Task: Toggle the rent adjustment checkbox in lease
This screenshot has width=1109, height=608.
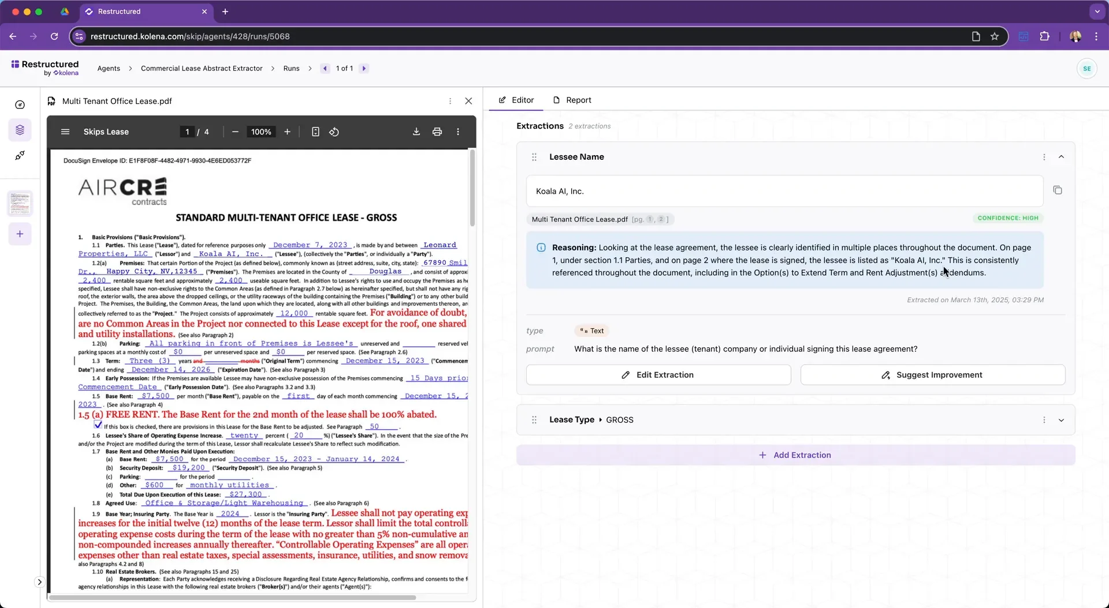Action: (98, 425)
